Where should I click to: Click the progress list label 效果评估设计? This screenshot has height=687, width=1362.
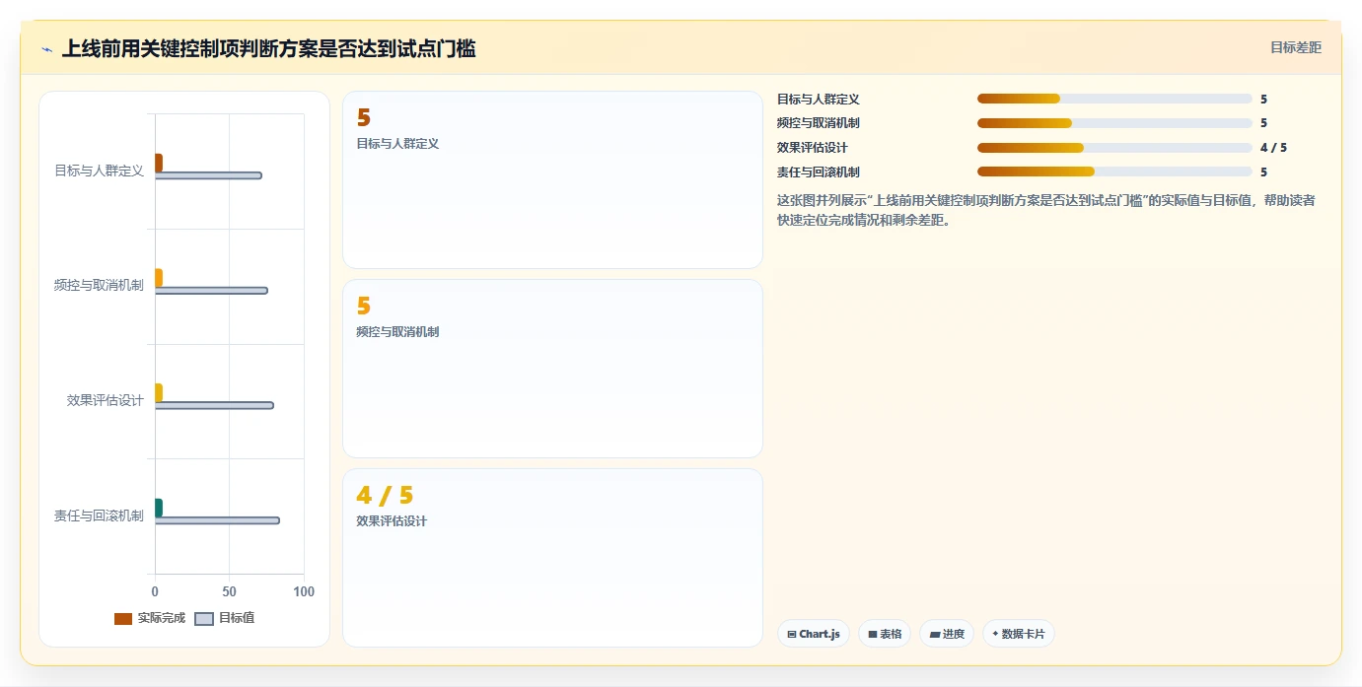pos(813,148)
